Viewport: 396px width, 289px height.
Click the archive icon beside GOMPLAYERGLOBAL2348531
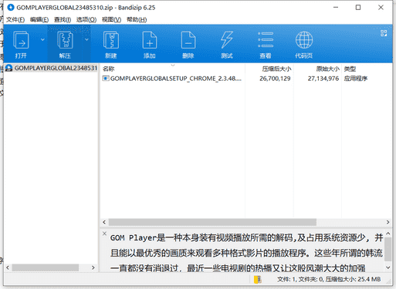(x=9, y=68)
